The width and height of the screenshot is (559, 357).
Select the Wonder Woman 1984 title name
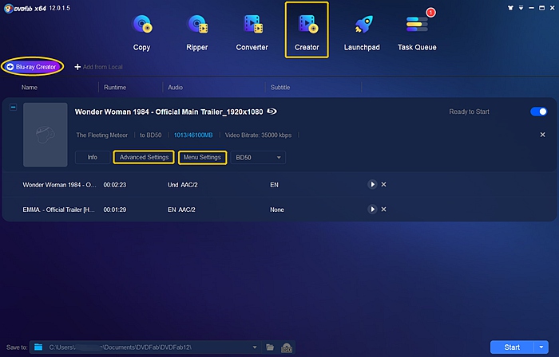tap(59, 185)
